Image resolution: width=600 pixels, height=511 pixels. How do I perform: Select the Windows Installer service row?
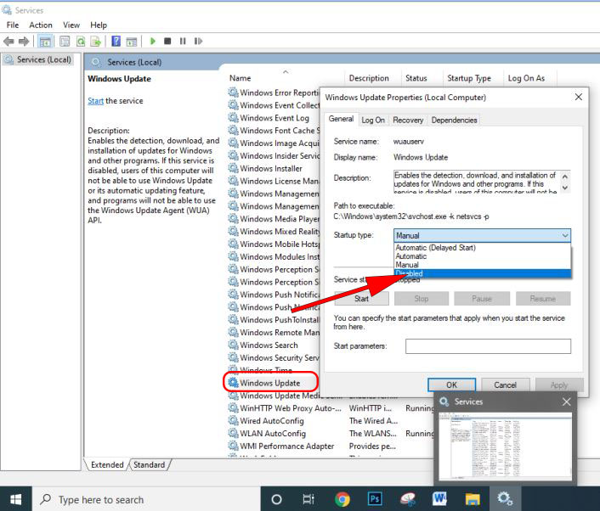tap(270, 168)
